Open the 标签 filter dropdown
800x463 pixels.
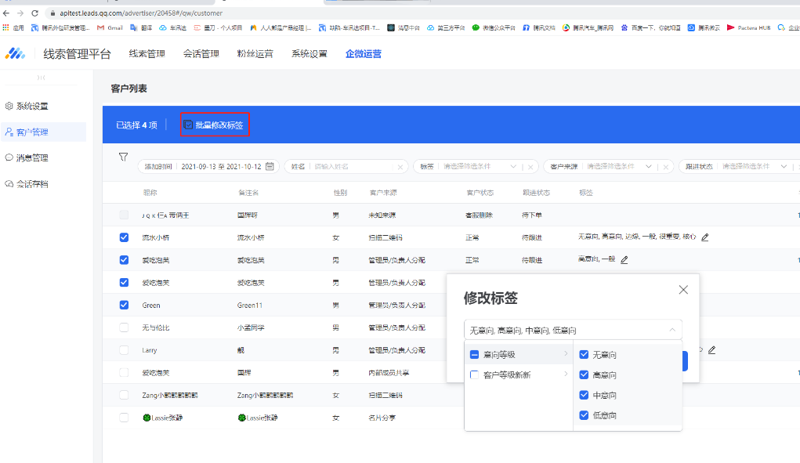(478, 167)
